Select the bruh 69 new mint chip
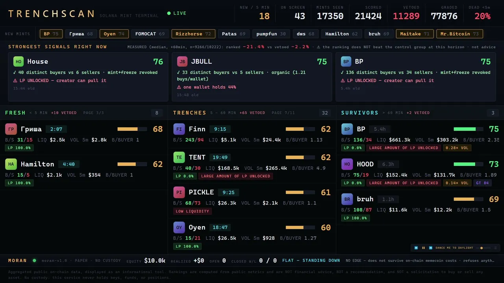 coord(379,34)
